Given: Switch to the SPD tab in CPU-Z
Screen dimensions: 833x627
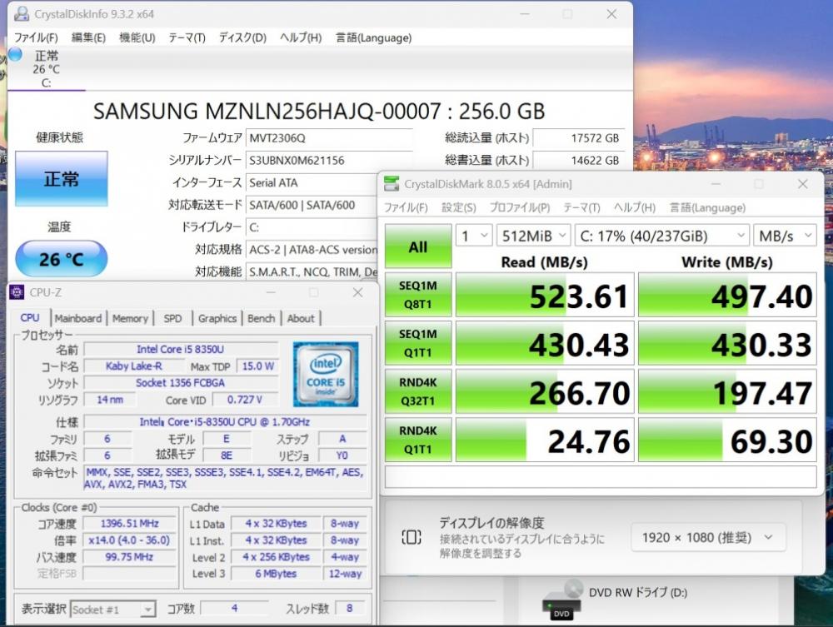Looking at the screenshot, I should 172,318.
